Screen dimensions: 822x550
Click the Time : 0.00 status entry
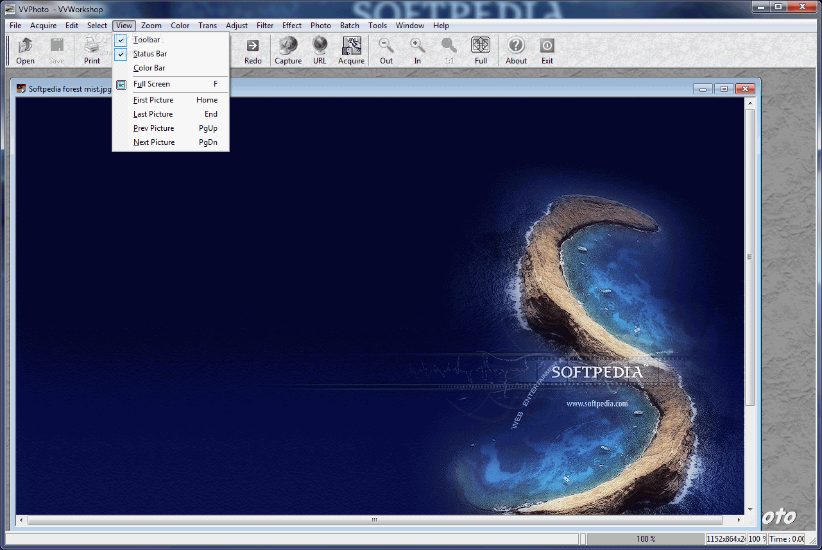(x=786, y=539)
